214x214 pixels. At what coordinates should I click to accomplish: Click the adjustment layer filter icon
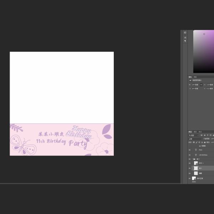[x=204, y=135]
